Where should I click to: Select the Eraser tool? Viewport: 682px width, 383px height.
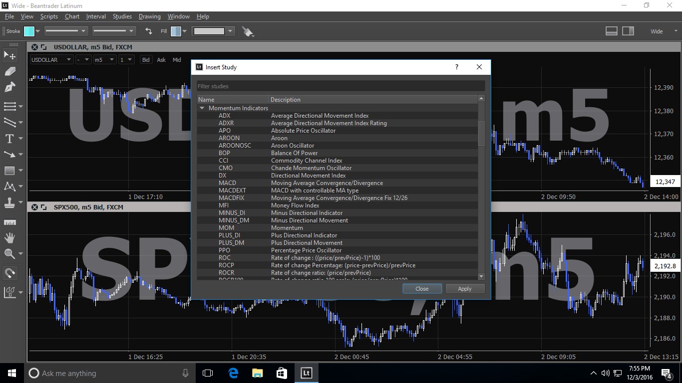[x=9, y=71]
